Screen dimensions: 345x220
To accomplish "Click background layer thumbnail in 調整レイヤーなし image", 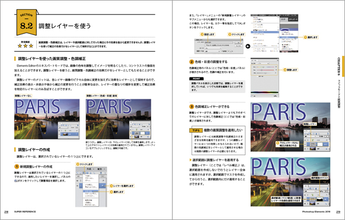I will point(66,134).
